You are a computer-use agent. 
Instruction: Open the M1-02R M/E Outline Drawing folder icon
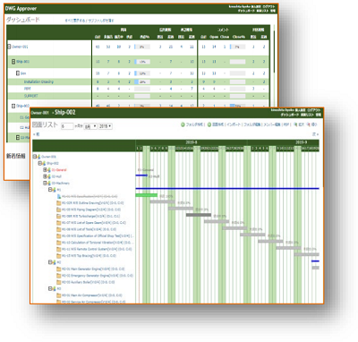[x=59, y=203]
